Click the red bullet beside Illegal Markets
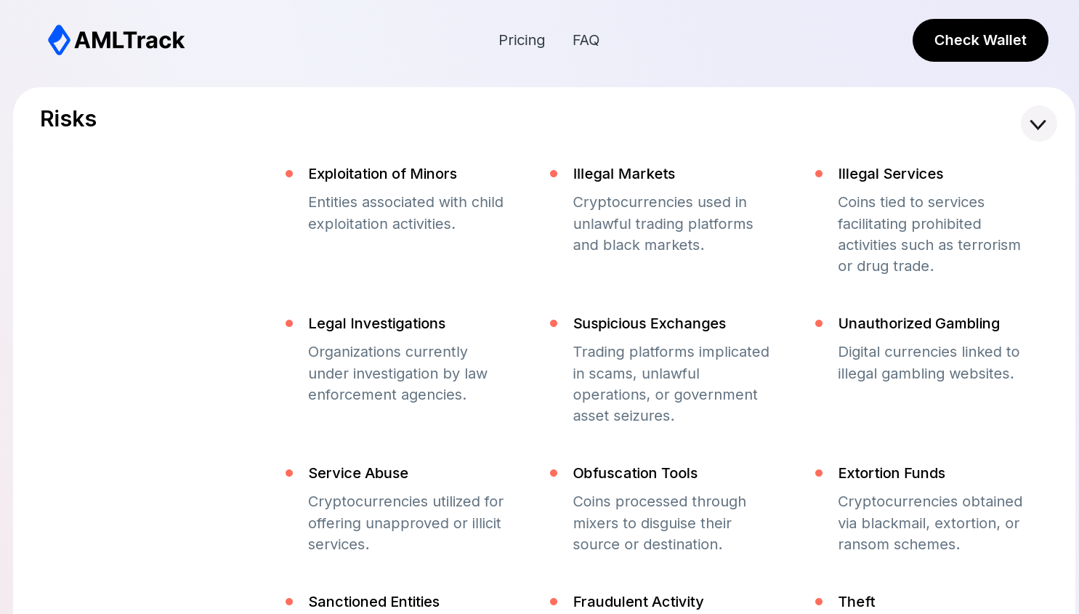The height and width of the screenshot is (614, 1079). point(554,174)
